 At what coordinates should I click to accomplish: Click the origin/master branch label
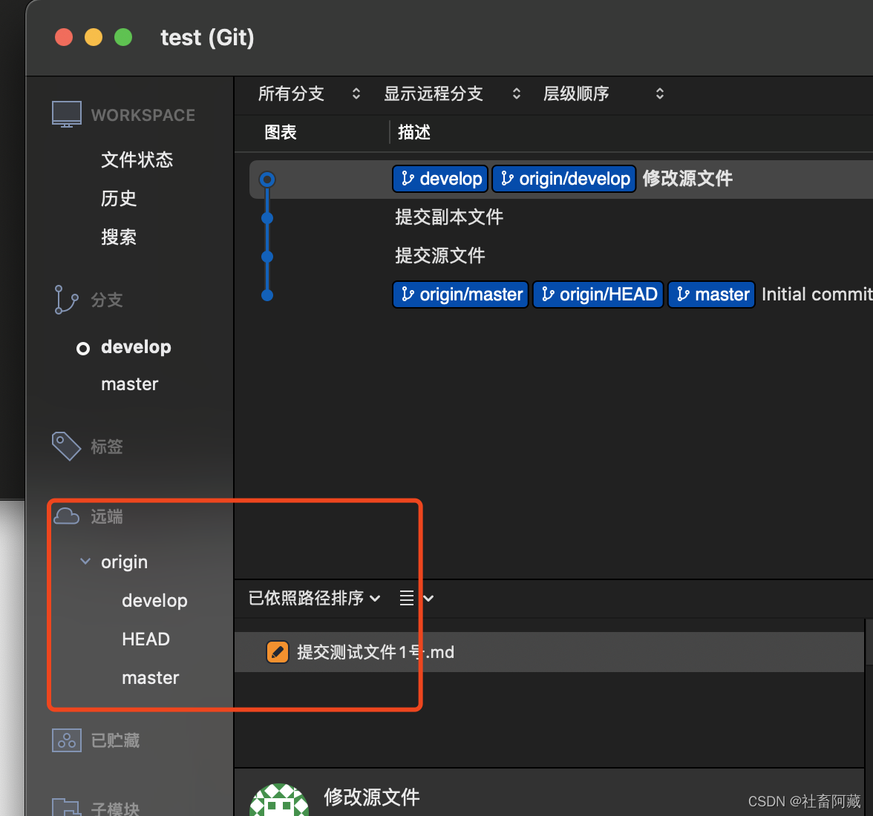pos(460,295)
